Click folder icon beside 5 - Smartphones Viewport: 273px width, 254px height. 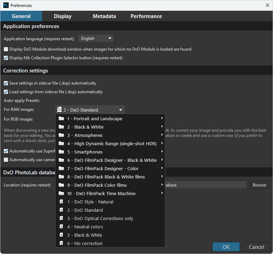(x=61, y=152)
